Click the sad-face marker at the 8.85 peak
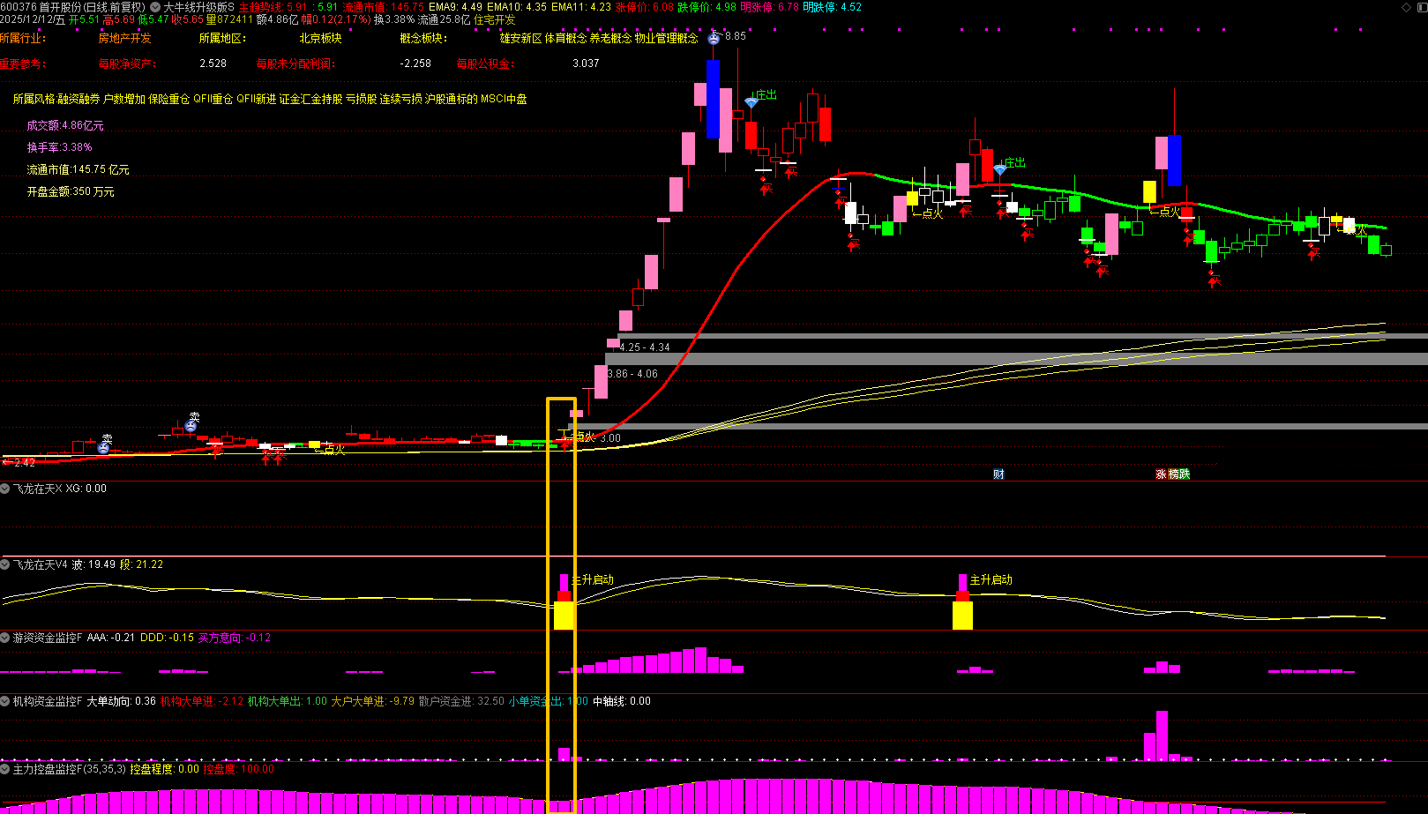This screenshot has height=814, width=1428. tap(714, 38)
